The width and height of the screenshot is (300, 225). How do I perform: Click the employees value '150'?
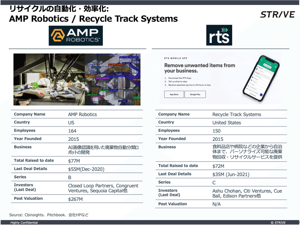pos(216,131)
